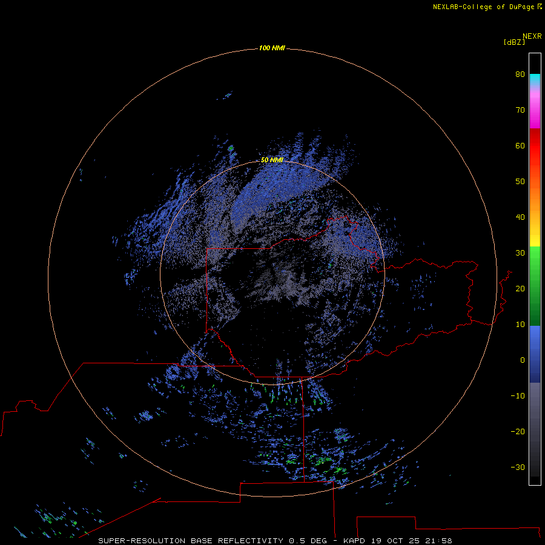Click the 30 value on dBZ scale
Image resolution: width=545 pixels, height=545 pixels.
point(520,253)
